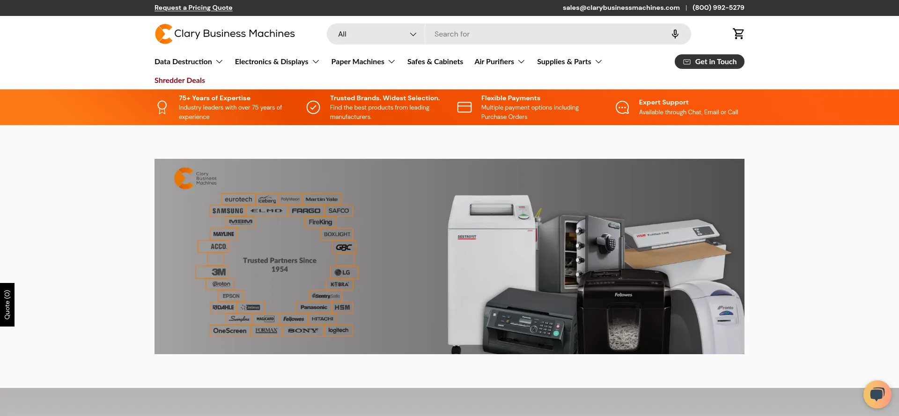Viewport: 899px width, 416px height.
Task: Open the Quote (0) side tab
Action: (x=7, y=305)
